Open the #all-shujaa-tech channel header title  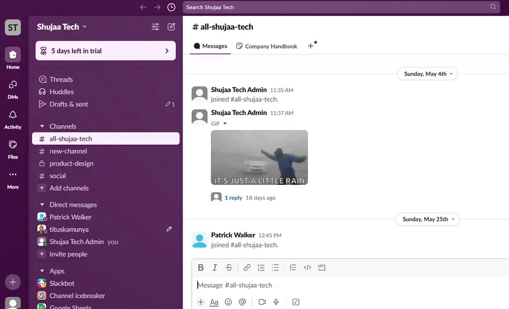click(223, 27)
